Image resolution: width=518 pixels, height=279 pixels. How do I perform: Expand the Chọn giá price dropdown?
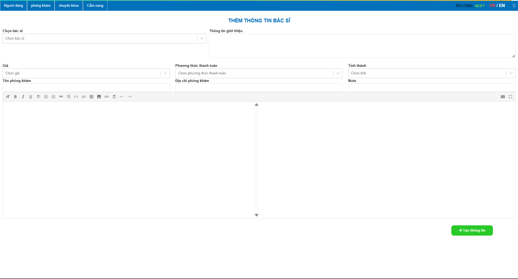(86, 73)
